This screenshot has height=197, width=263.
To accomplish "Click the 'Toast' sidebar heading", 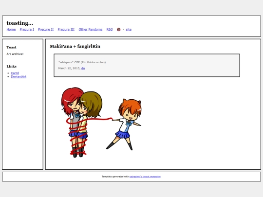I will [11, 47].
